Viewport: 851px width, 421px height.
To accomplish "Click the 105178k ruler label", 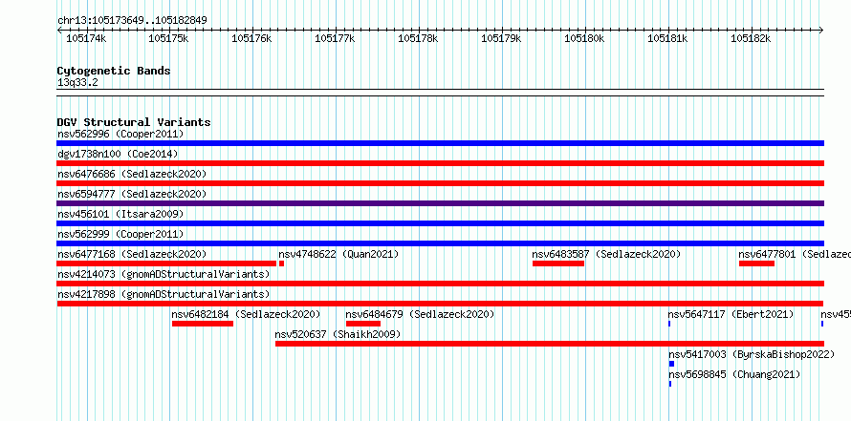I will (418, 38).
